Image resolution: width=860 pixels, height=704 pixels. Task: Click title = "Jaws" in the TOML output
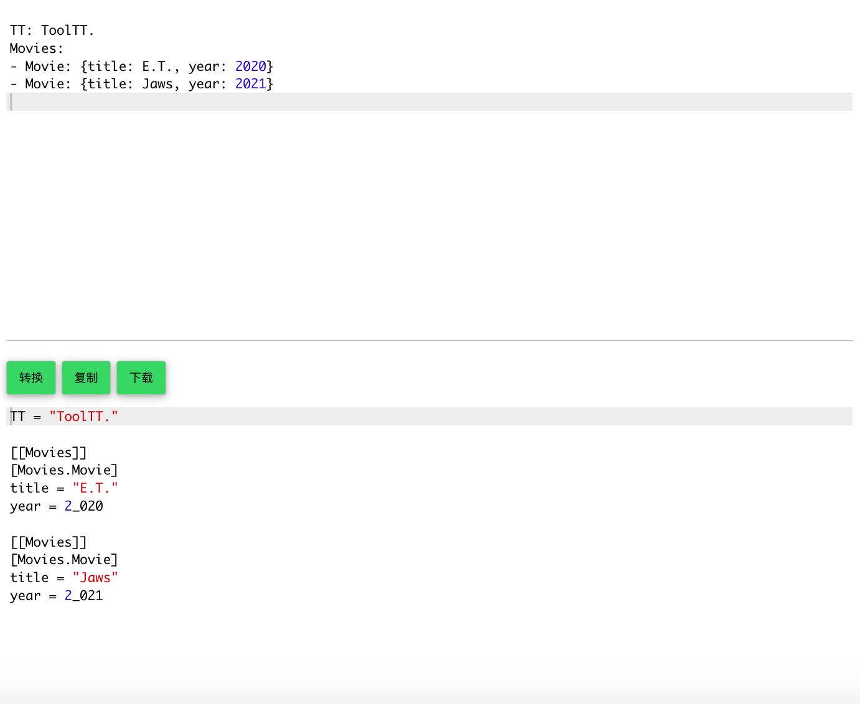coord(64,577)
